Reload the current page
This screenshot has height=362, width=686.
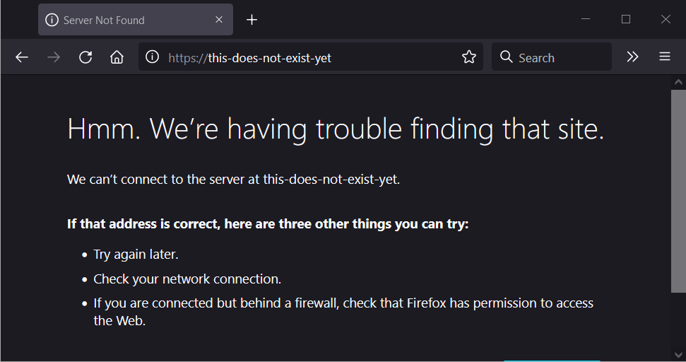pyautogui.click(x=85, y=57)
